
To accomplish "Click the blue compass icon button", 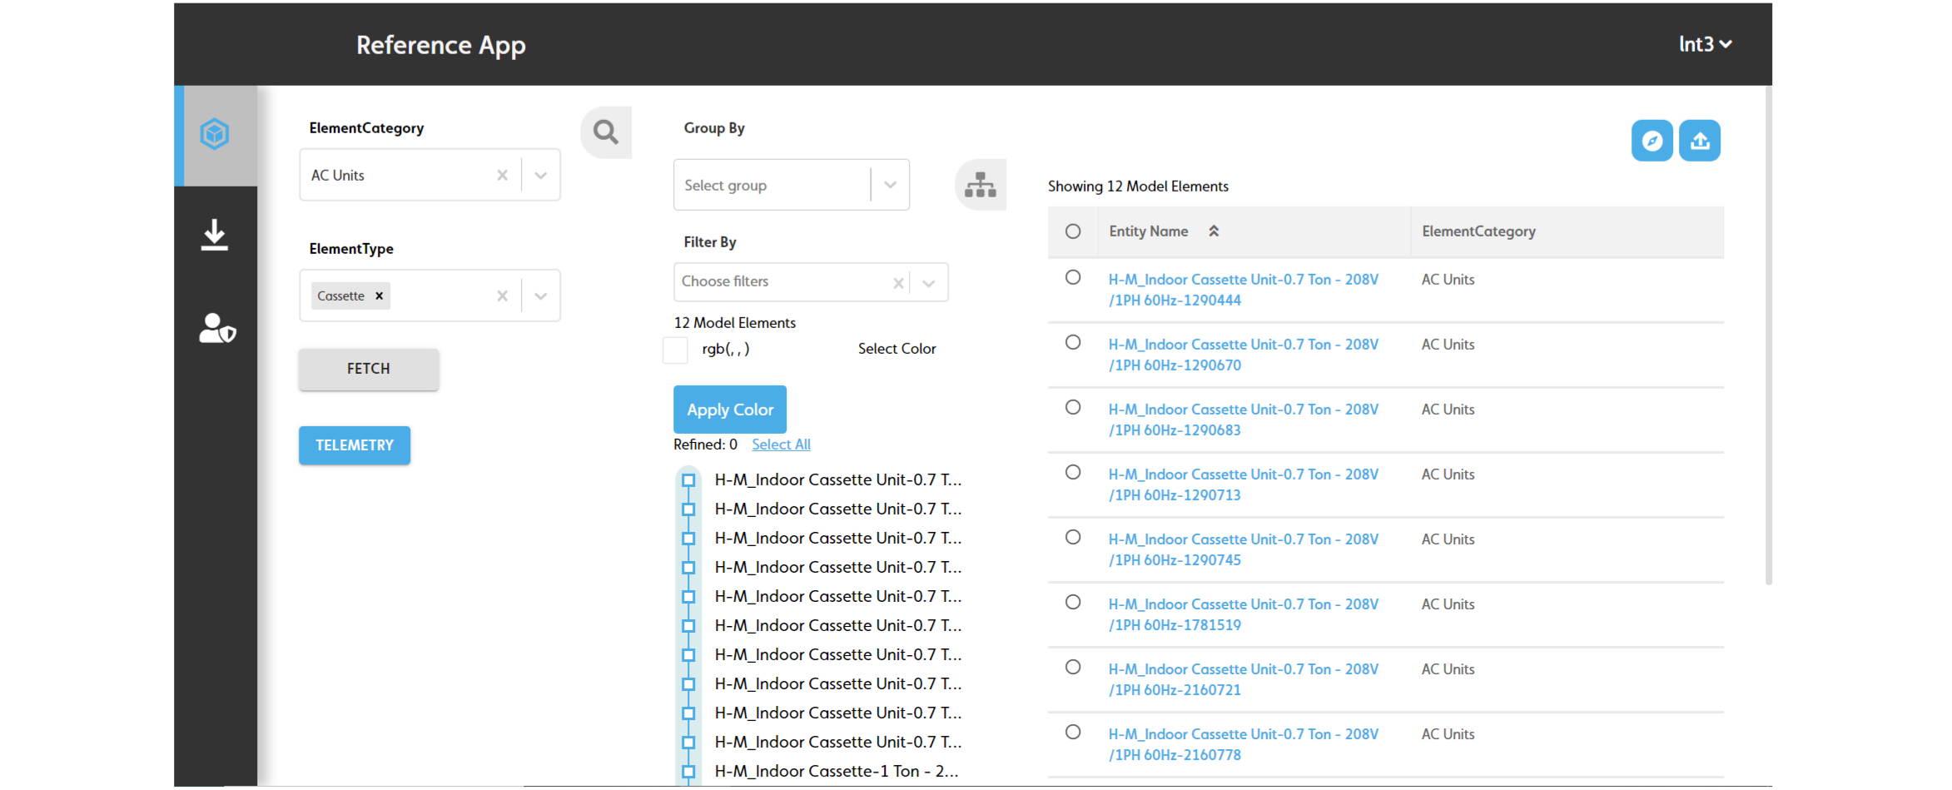I will point(1652,141).
